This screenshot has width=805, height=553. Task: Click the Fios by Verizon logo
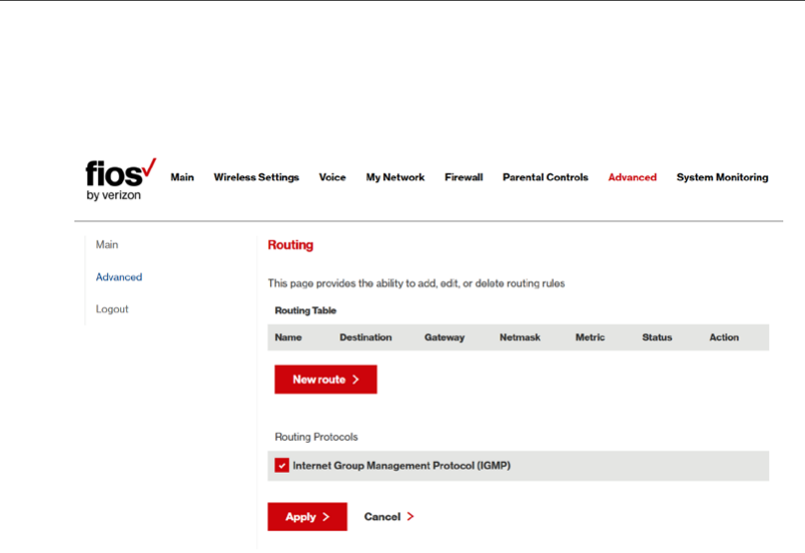click(x=121, y=179)
